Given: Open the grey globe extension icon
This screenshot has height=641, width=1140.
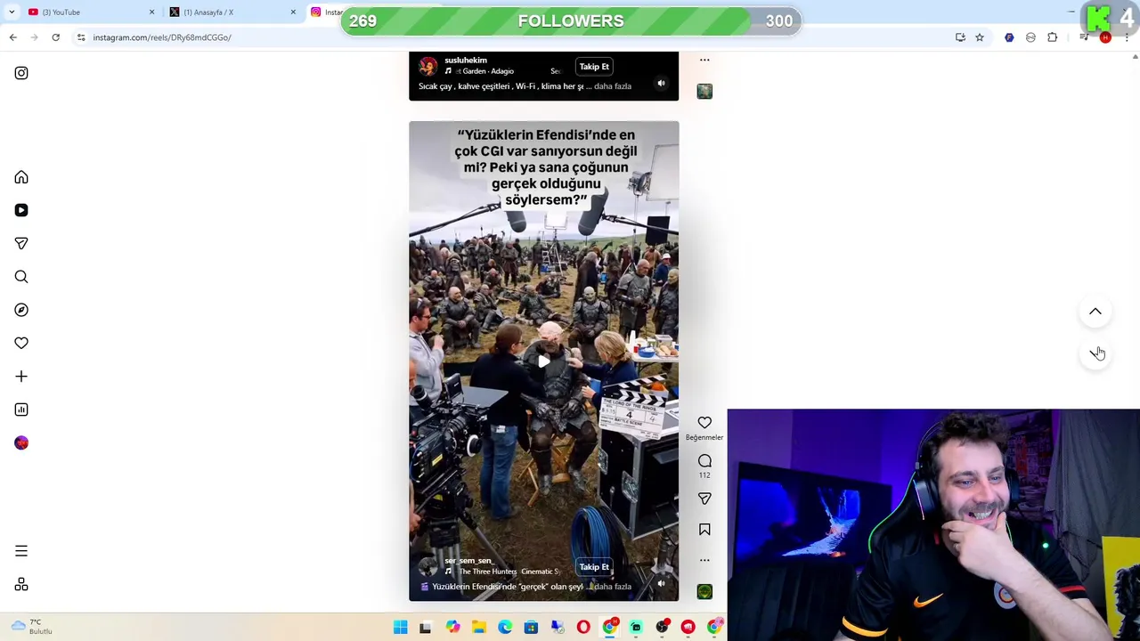Looking at the screenshot, I should (x=1030, y=37).
